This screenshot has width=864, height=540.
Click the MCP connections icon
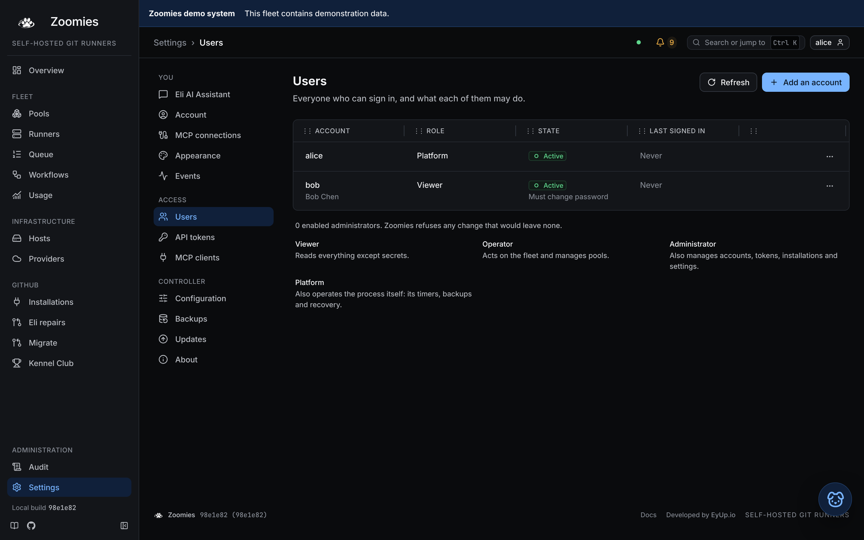point(163,135)
